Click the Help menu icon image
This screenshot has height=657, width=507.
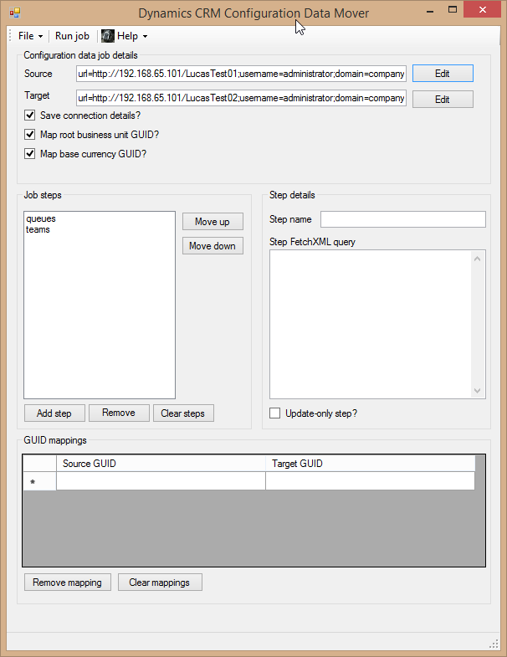tap(108, 36)
